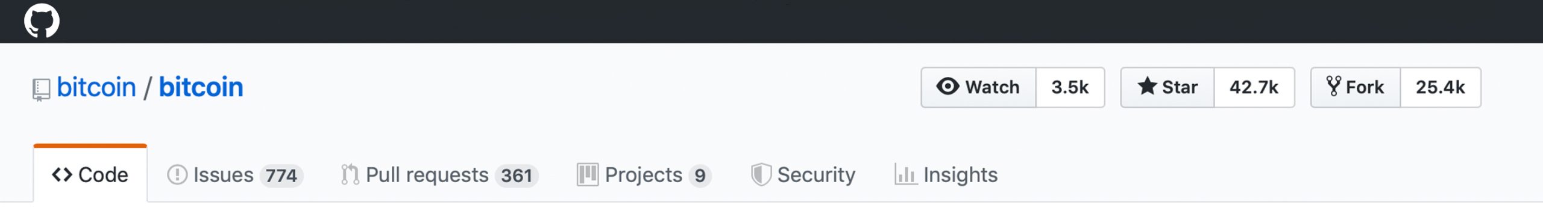Switch to the Issues tab
The image size is (1543, 220).
(234, 175)
